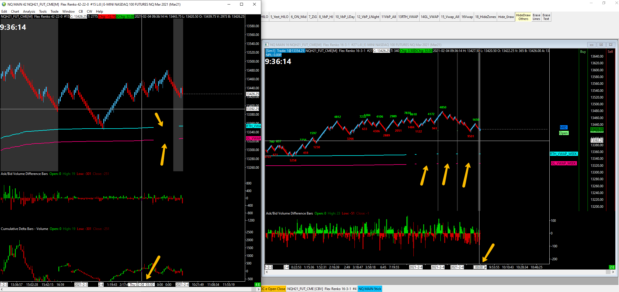Viewport: 619px width, 292px height.
Task: Switch to the NQH21_FUT_CME [CBV] Flex Renko tab
Action: tap(322, 289)
